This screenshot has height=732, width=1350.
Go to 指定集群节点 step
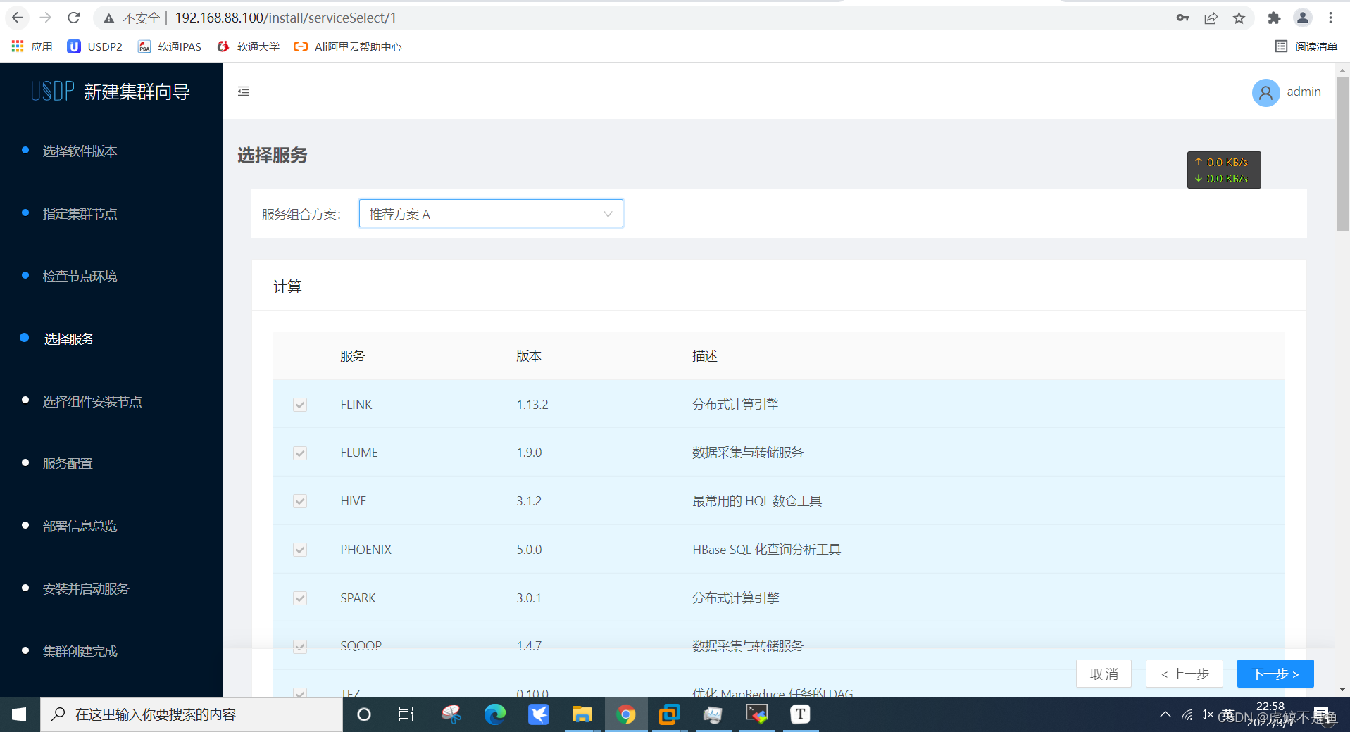pos(80,213)
